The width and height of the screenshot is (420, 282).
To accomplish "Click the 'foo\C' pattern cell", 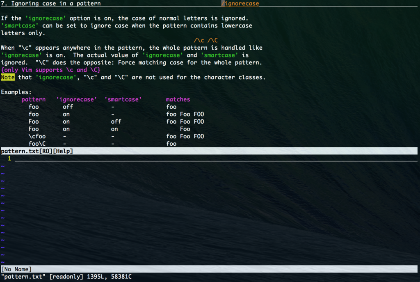I will (37, 144).
